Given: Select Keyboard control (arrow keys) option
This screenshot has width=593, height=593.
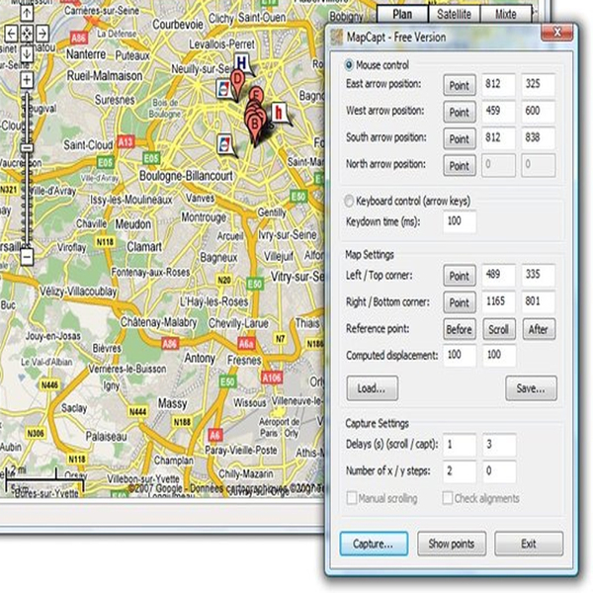Looking at the screenshot, I should (348, 201).
